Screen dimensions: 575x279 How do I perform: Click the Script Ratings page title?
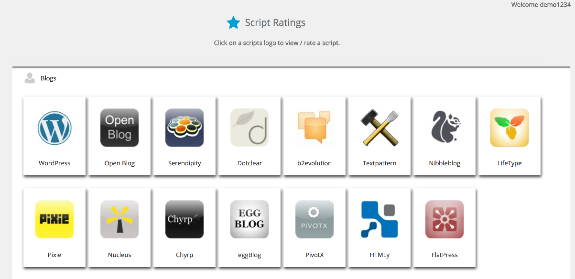(275, 22)
